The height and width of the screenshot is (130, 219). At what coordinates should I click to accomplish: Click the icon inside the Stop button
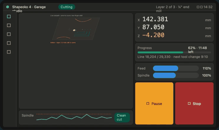(189, 104)
